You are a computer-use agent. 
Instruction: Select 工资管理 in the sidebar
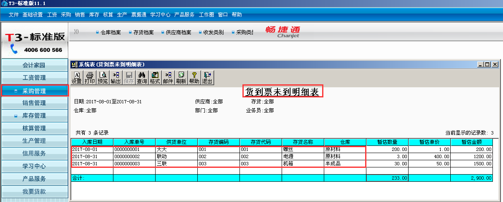click(x=35, y=78)
